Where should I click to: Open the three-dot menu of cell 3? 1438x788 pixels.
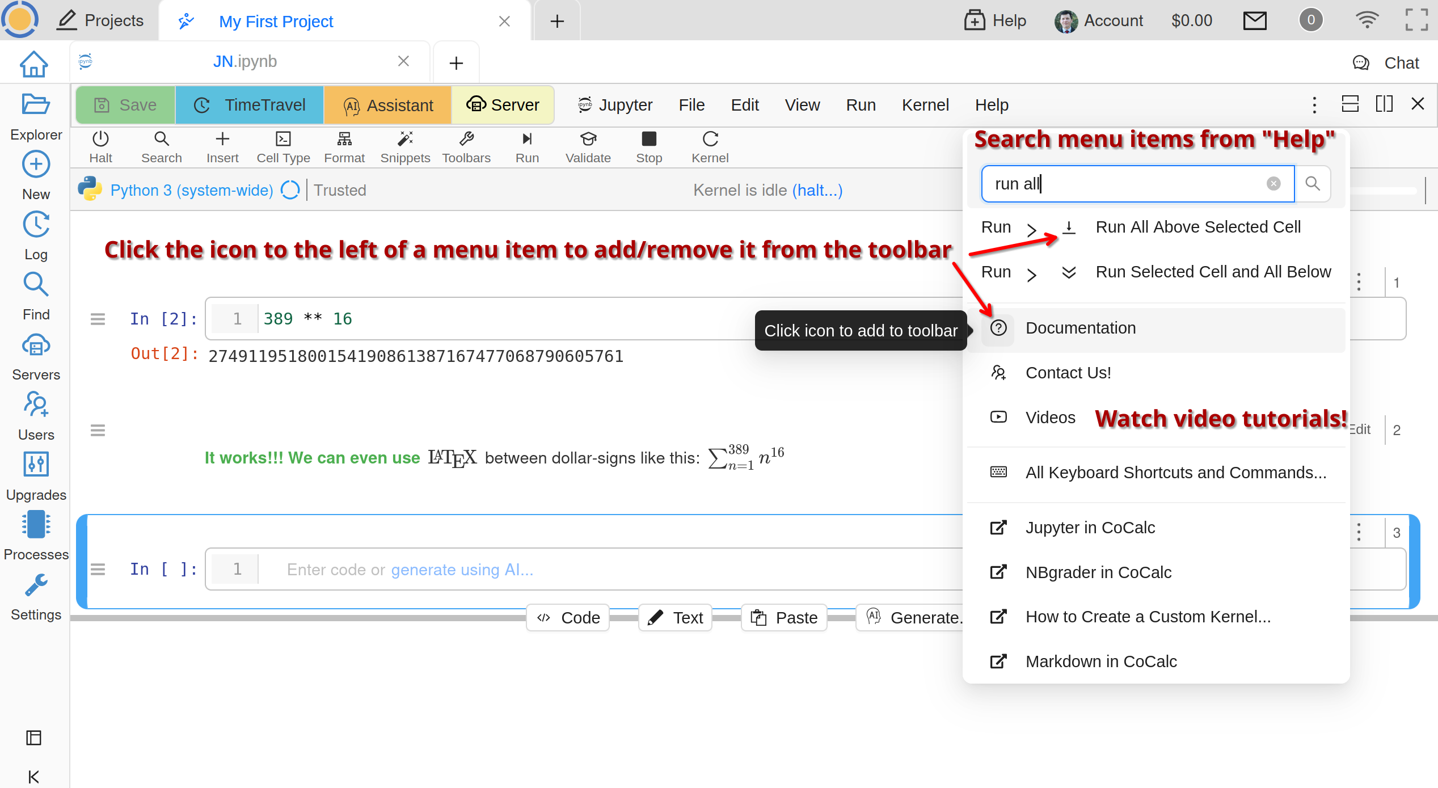(x=1359, y=532)
